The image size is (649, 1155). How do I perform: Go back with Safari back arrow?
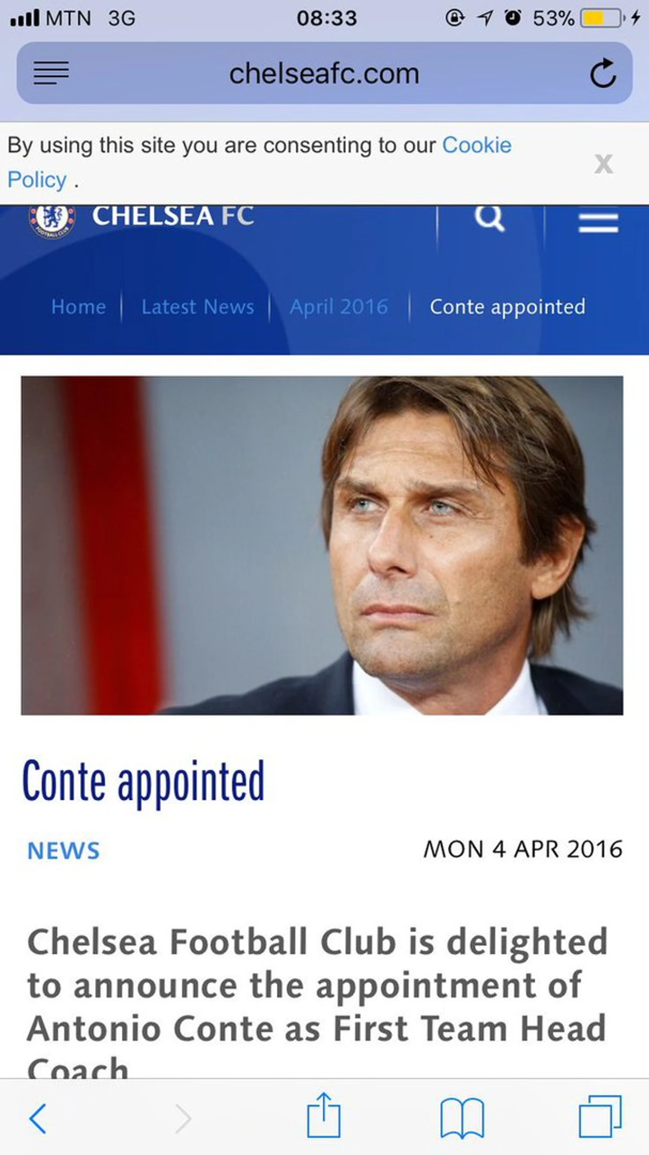pos(38,1118)
